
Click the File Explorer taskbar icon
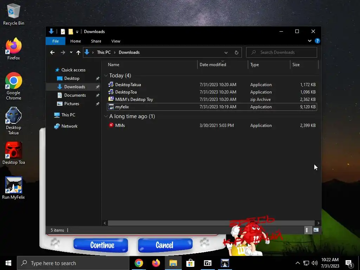(x=173, y=263)
